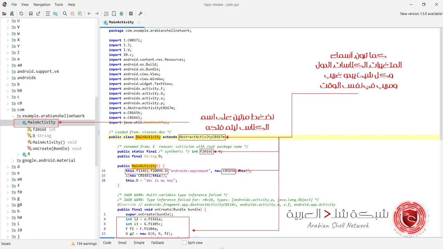Close the MainActivity editor tab
This screenshot has height=249, width=443.
click(139, 22)
